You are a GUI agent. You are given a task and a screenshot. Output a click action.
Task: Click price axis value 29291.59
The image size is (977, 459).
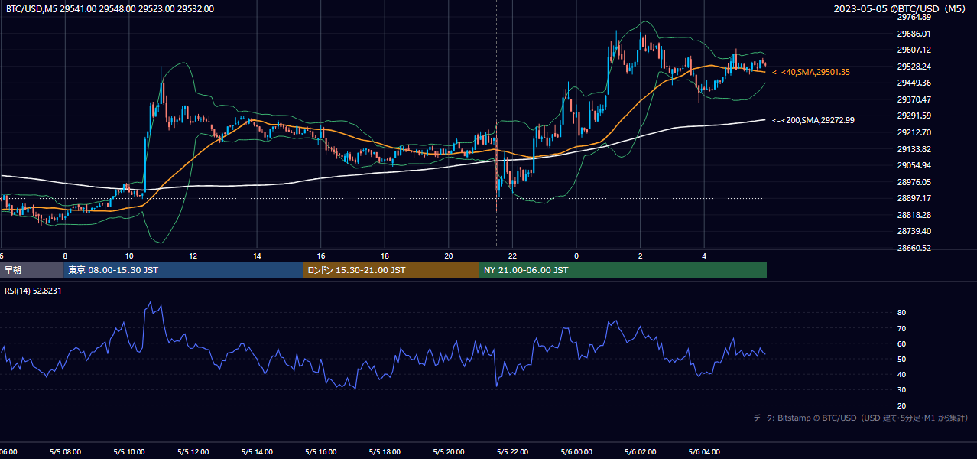coord(914,116)
